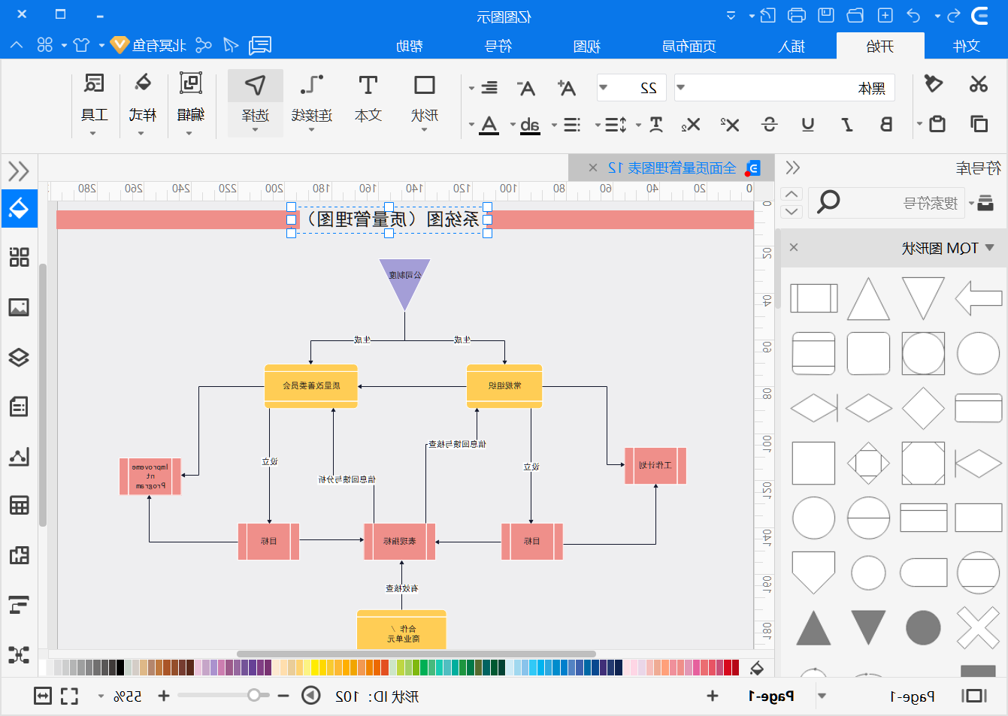The image size is (1008, 716).
Task: Toggle Superscript formatting
Action: coord(730,124)
